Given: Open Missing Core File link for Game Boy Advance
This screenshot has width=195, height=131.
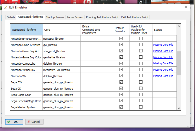Looking at the screenshot, I should point(163,51).
